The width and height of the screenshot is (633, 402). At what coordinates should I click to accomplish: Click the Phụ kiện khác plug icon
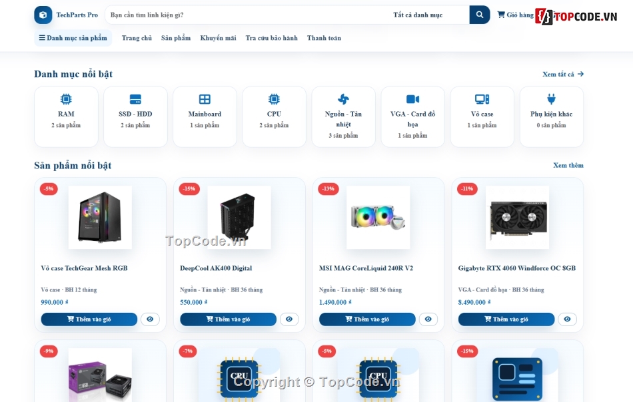pos(552,99)
